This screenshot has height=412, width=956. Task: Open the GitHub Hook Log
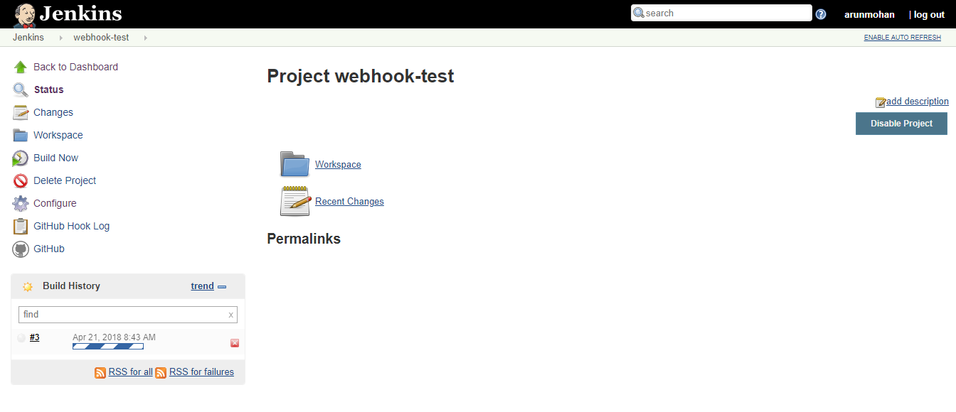pyautogui.click(x=71, y=226)
